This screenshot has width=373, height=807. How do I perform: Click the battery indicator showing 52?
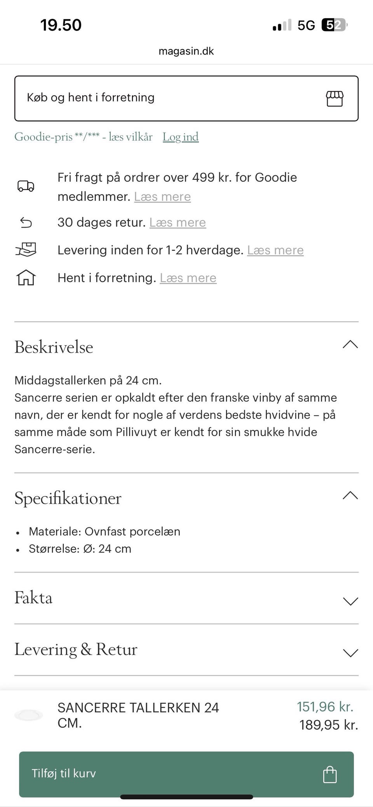coord(333,25)
